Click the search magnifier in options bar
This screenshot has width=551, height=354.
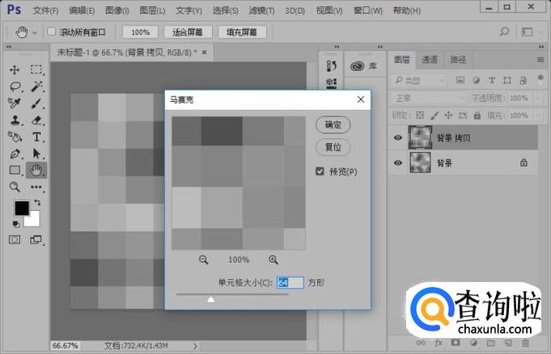tap(504, 32)
